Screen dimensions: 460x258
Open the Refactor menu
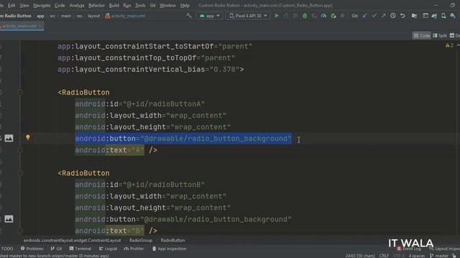pyautogui.click(x=96, y=5)
